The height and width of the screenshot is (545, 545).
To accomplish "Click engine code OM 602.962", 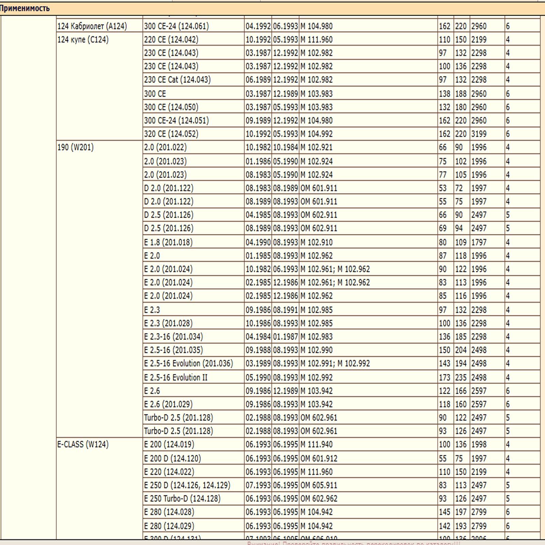I will click(x=319, y=498).
